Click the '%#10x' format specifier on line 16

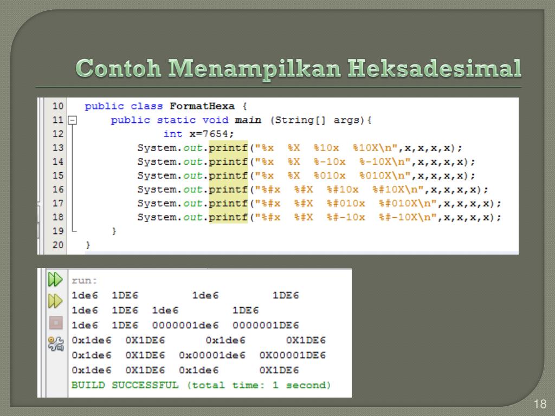[343, 190]
